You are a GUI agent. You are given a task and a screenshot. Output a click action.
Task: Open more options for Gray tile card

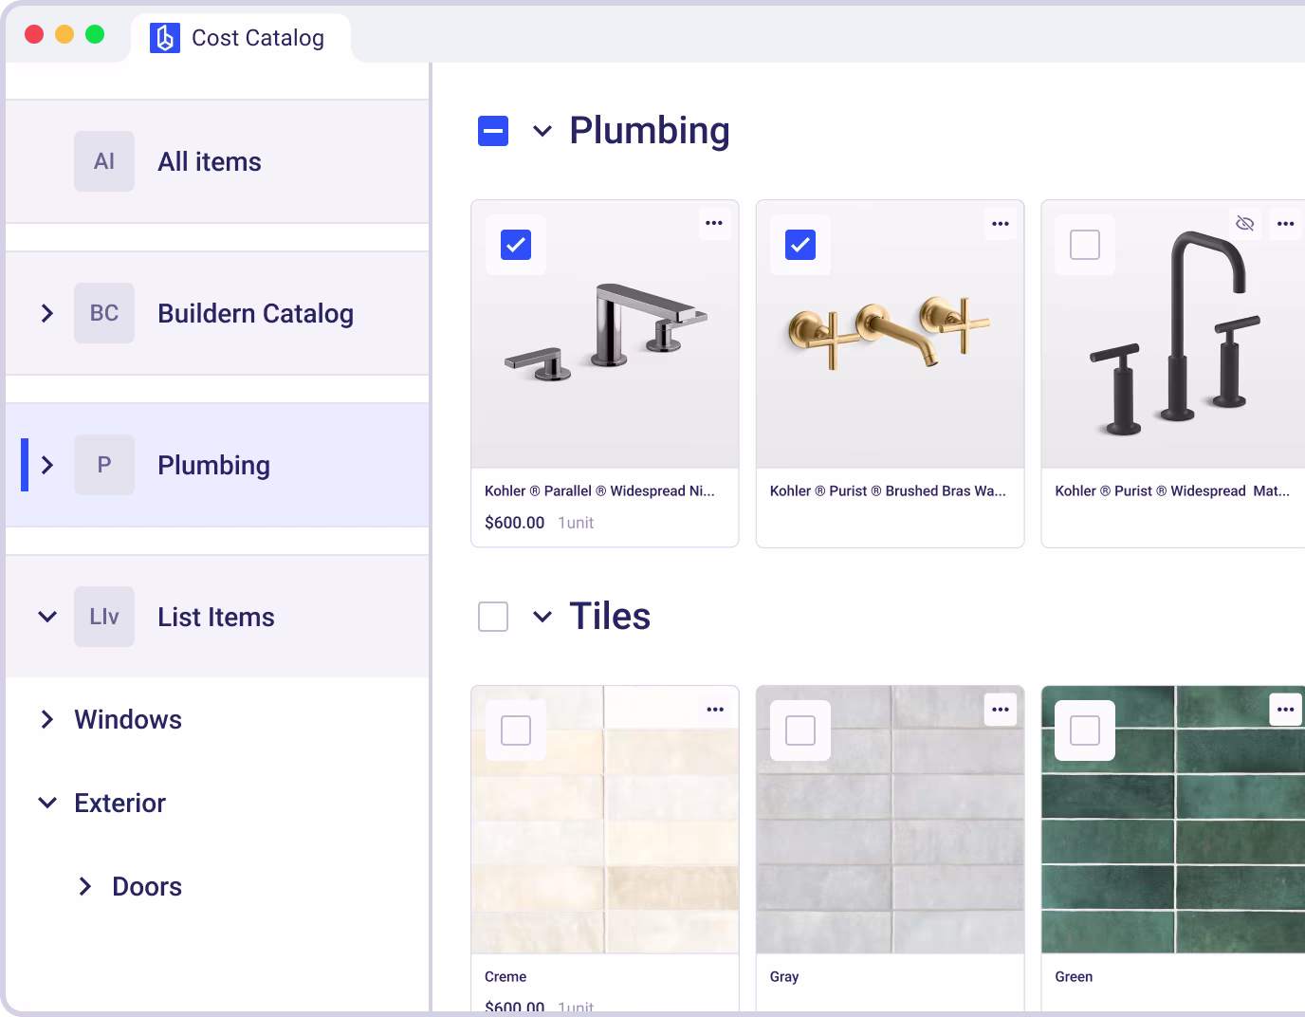tap(1001, 710)
